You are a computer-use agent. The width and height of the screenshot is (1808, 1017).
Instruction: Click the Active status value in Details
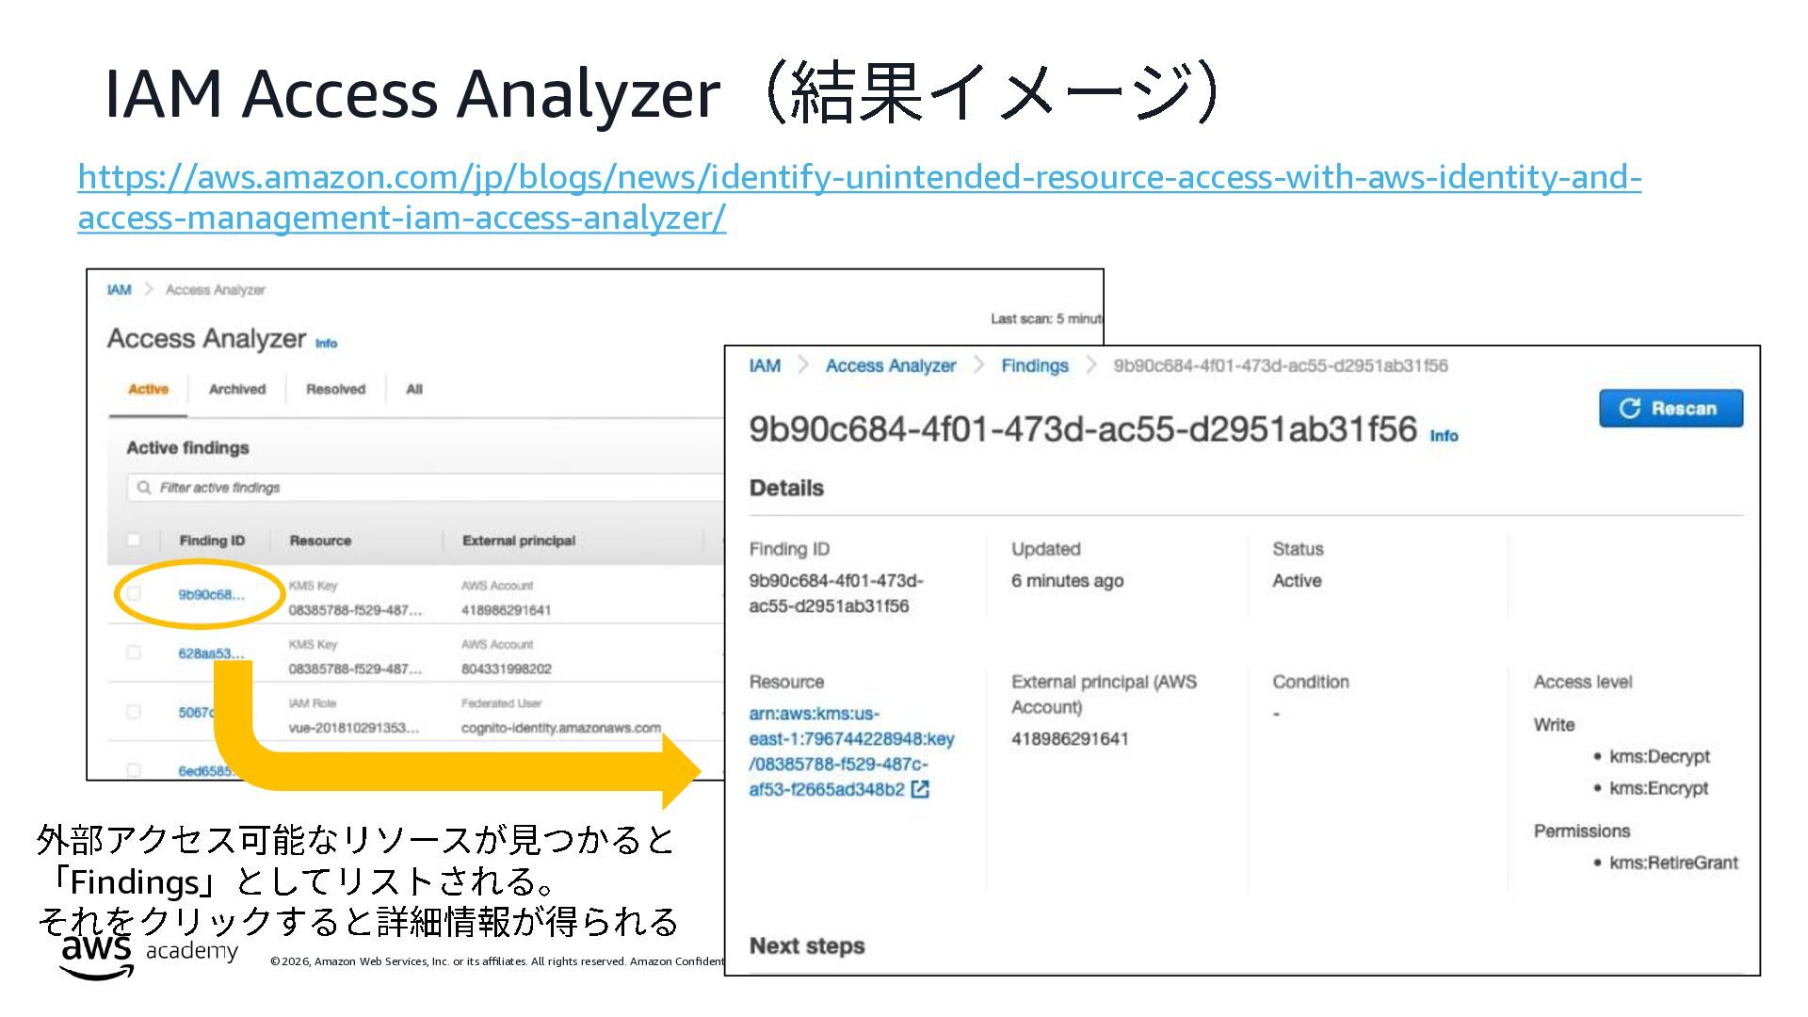[x=1297, y=581]
